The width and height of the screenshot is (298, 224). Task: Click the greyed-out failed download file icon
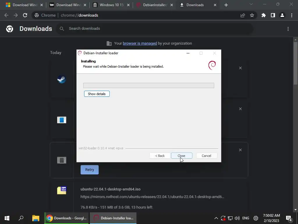click(62, 160)
